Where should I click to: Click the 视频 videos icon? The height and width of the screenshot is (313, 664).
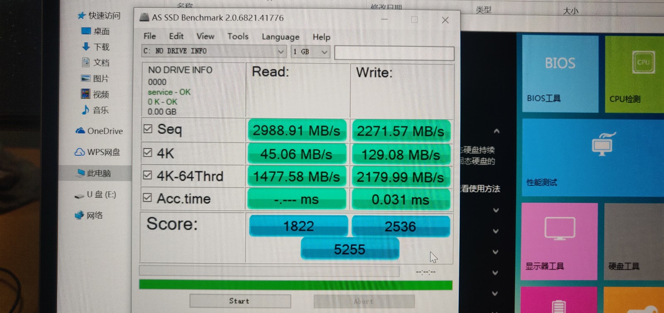85,94
